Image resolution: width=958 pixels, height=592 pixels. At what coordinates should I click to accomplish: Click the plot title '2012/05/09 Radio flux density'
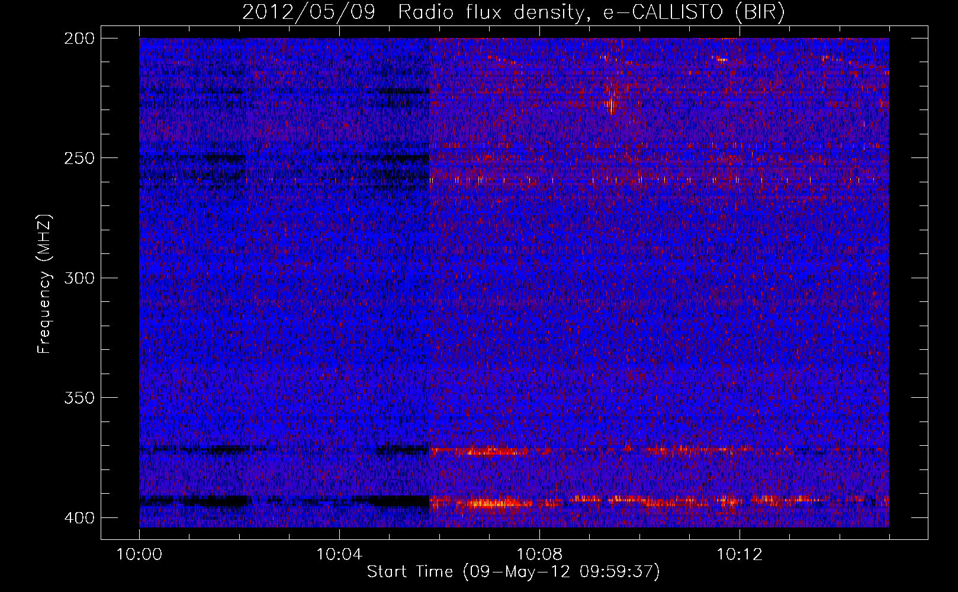coord(413,13)
